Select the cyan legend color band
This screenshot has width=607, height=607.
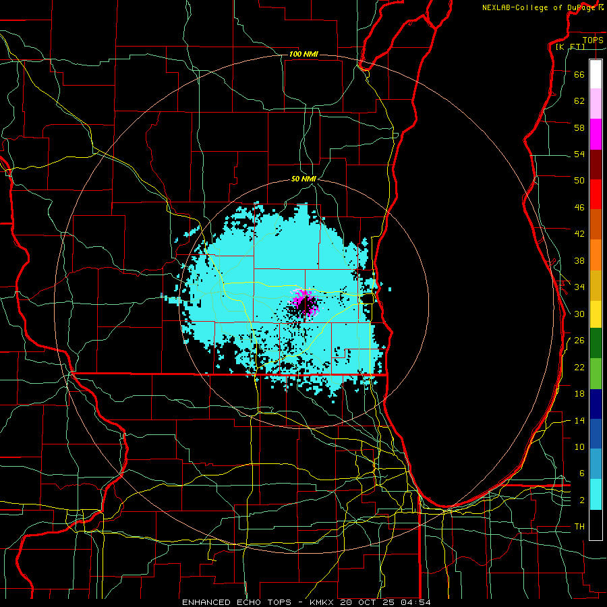596,494
